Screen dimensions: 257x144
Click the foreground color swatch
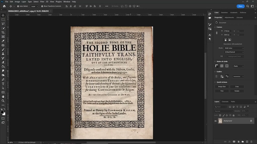point(2,112)
